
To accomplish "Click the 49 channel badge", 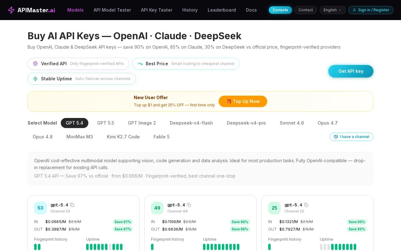I will pyautogui.click(x=157, y=208).
